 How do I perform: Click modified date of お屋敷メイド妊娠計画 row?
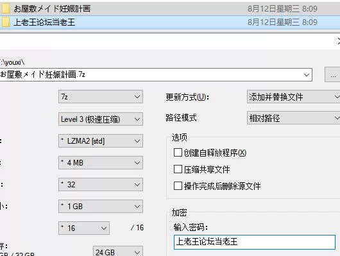pos(282,9)
